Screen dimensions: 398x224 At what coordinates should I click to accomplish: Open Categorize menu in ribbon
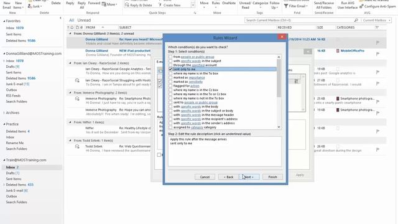tap(261, 4)
